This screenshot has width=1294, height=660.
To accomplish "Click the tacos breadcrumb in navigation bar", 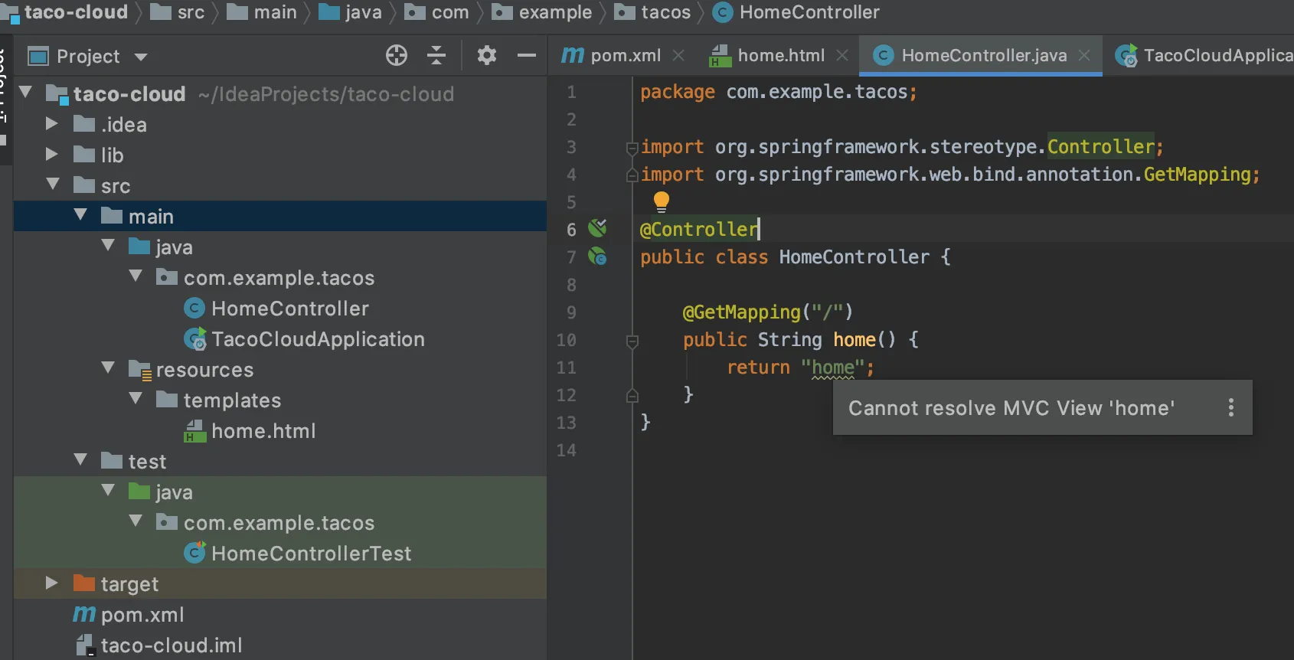I will [665, 12].
